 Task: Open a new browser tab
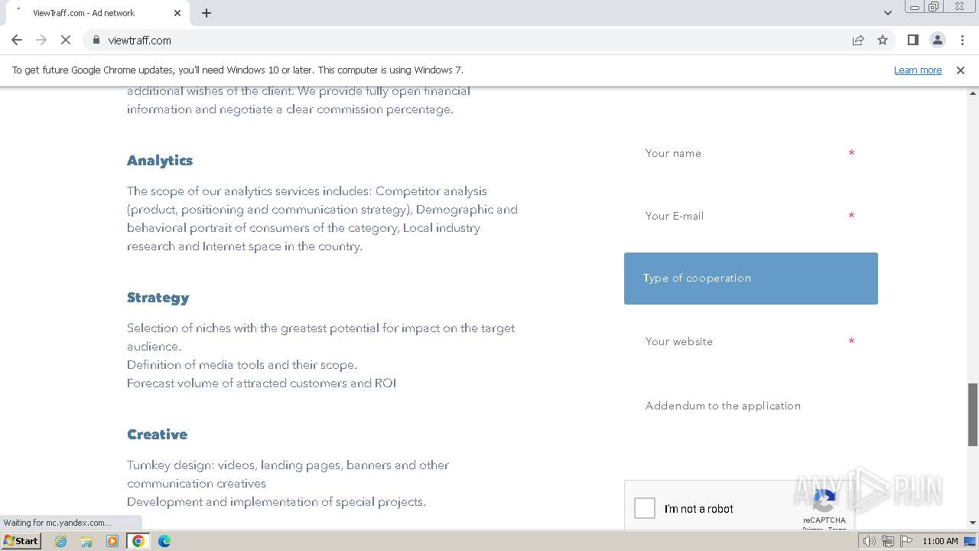click(207, 13)
